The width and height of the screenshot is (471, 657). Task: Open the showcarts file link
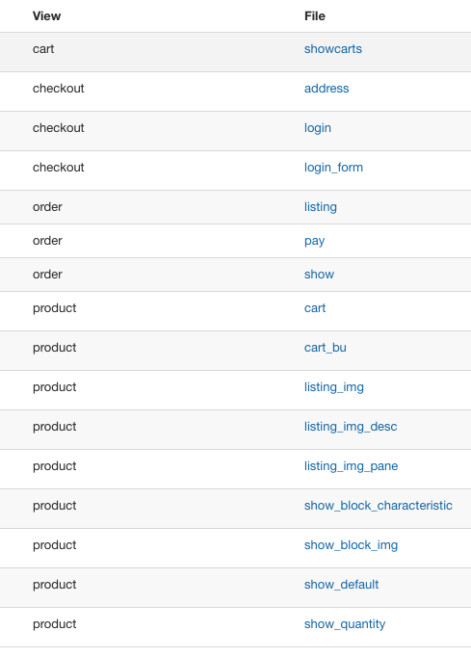(x=332, y=49)
